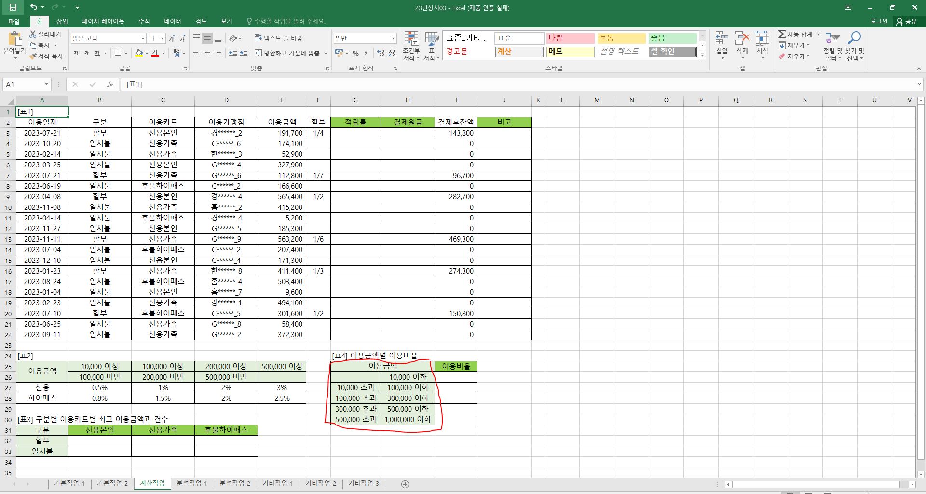The width and height of the screenshot is (926, 494).
Task: Click the Sort & Filter (정렬 및 필터) icon
Action: [x=832, y=40]
